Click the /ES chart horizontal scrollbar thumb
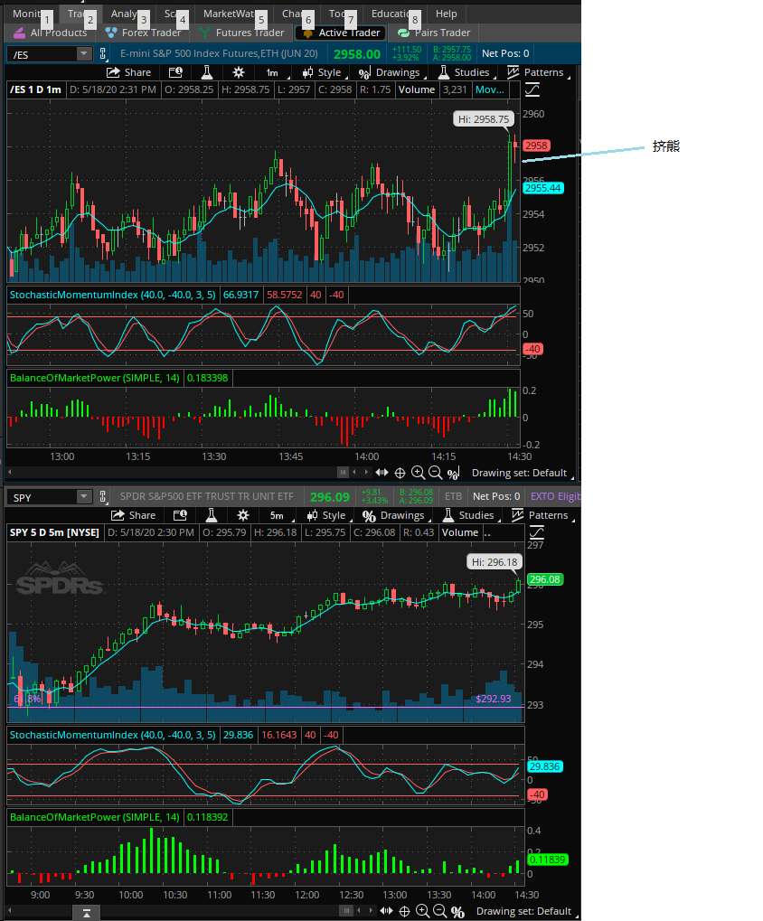This screenshot has height=921, width=763. pos(343,472)
